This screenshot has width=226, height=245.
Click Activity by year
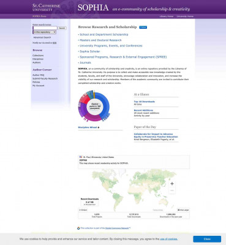pos(141,116)
